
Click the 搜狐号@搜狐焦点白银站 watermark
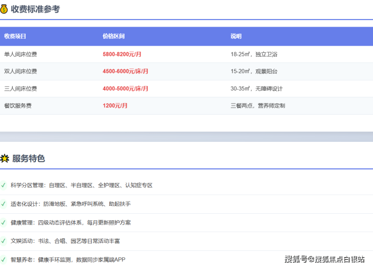coord(325,259)
